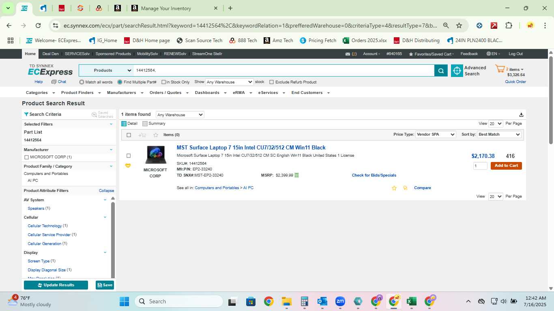The width and height of the screenshot is (554, 311).
Task: Open the Orders / Quotes menu
Action: [x=168, y=93]
